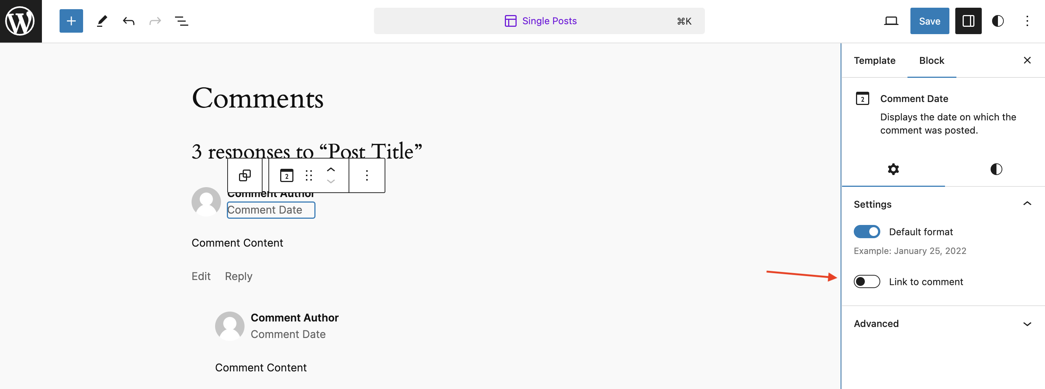The height and width of the screenshot is (389, 1045).
Task: Select the pencil Tools icon
Action: (102, 21)
